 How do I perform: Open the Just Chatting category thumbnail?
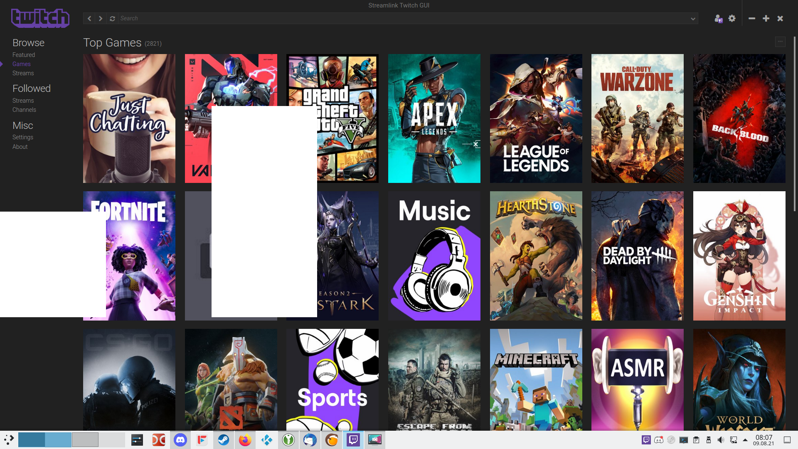(129, 118)
